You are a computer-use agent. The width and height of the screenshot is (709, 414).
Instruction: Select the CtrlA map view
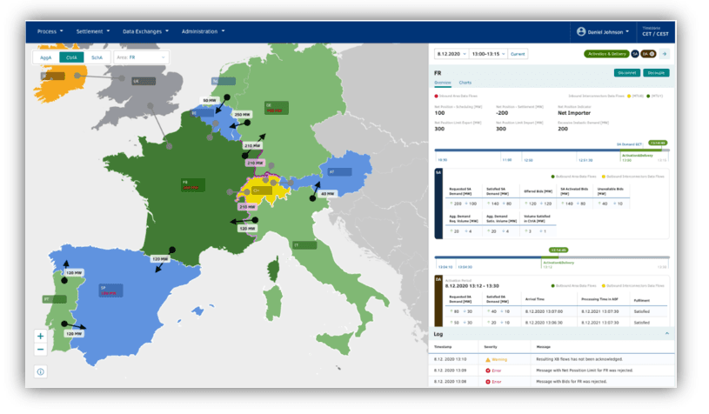point(71,57)
